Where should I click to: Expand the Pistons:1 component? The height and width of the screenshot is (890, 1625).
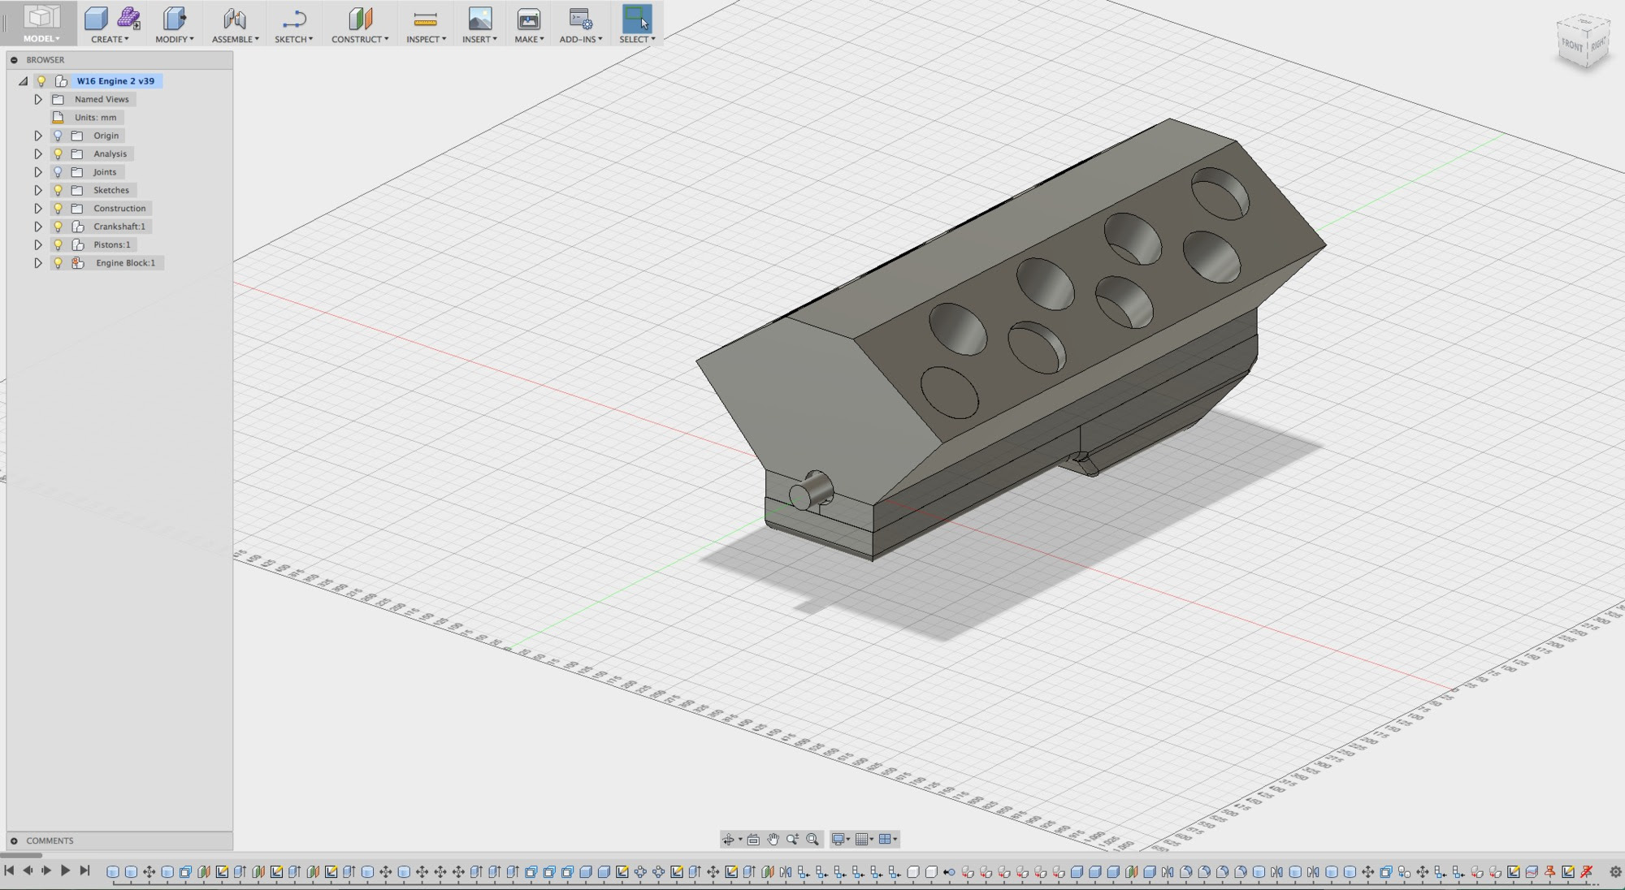38,244
